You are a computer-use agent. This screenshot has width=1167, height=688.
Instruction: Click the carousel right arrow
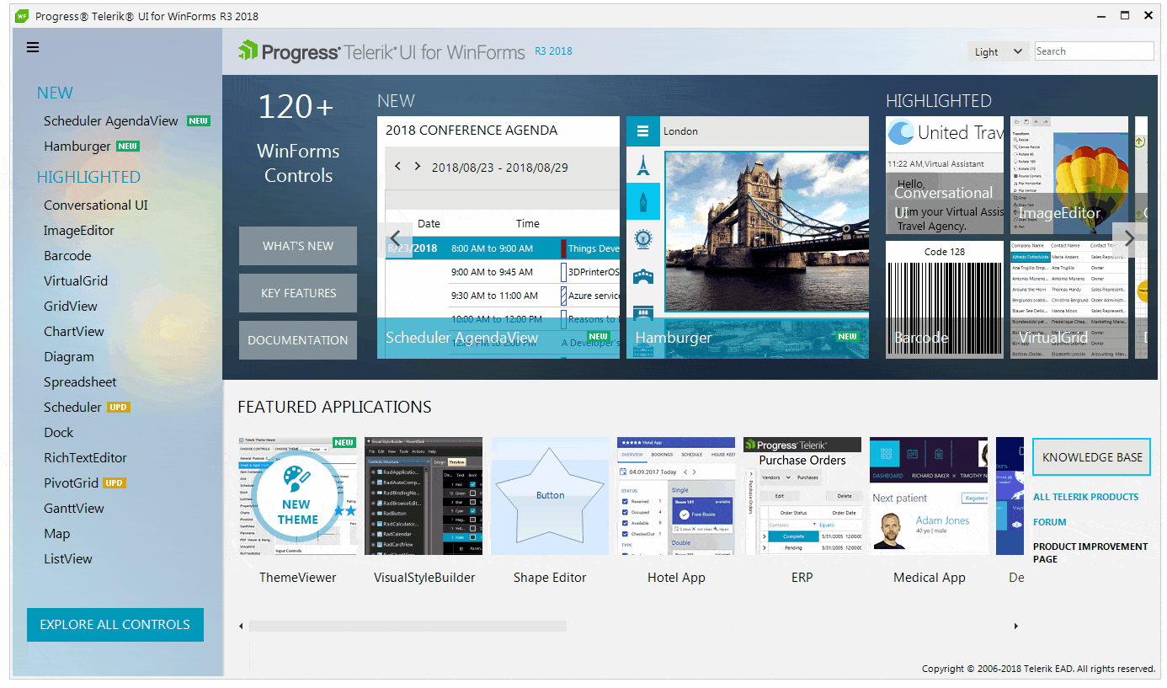(x=1130, y=238)
